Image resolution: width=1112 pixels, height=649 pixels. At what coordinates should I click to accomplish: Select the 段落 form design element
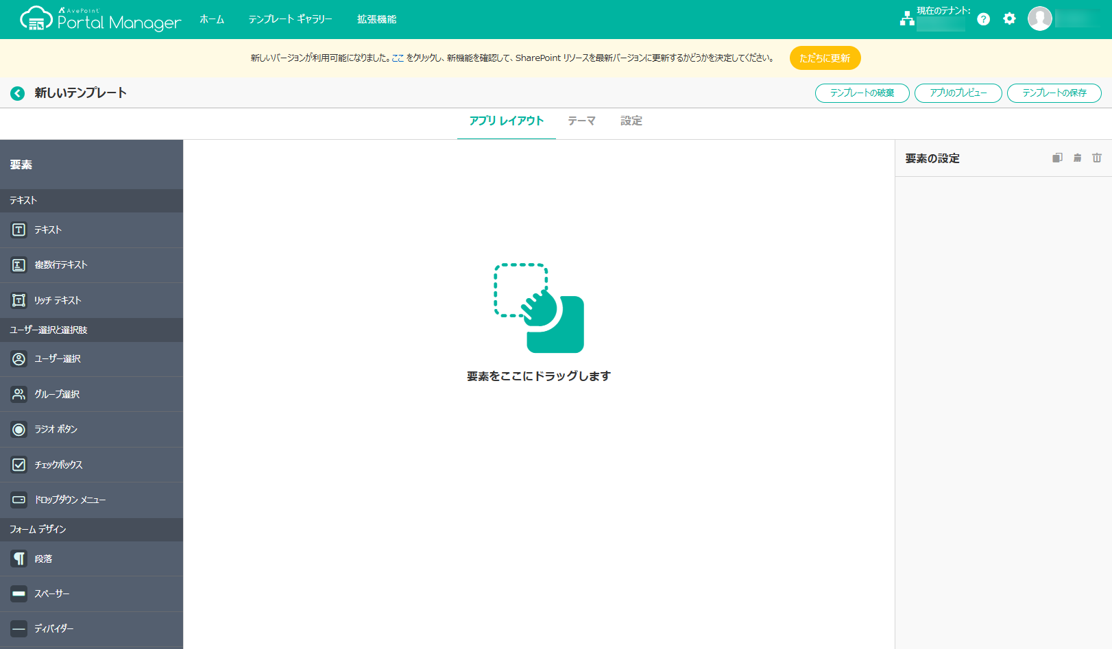point(92,559)
